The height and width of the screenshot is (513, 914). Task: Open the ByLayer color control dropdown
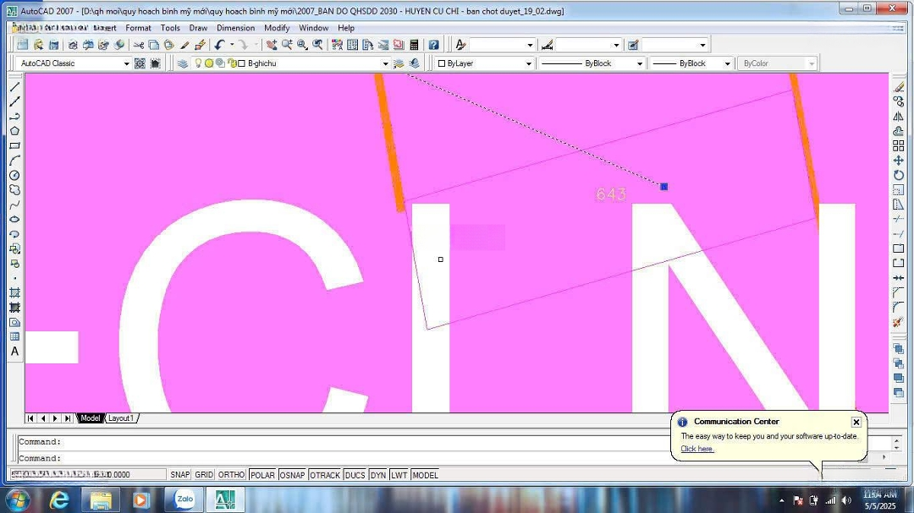tap(528, 63)
